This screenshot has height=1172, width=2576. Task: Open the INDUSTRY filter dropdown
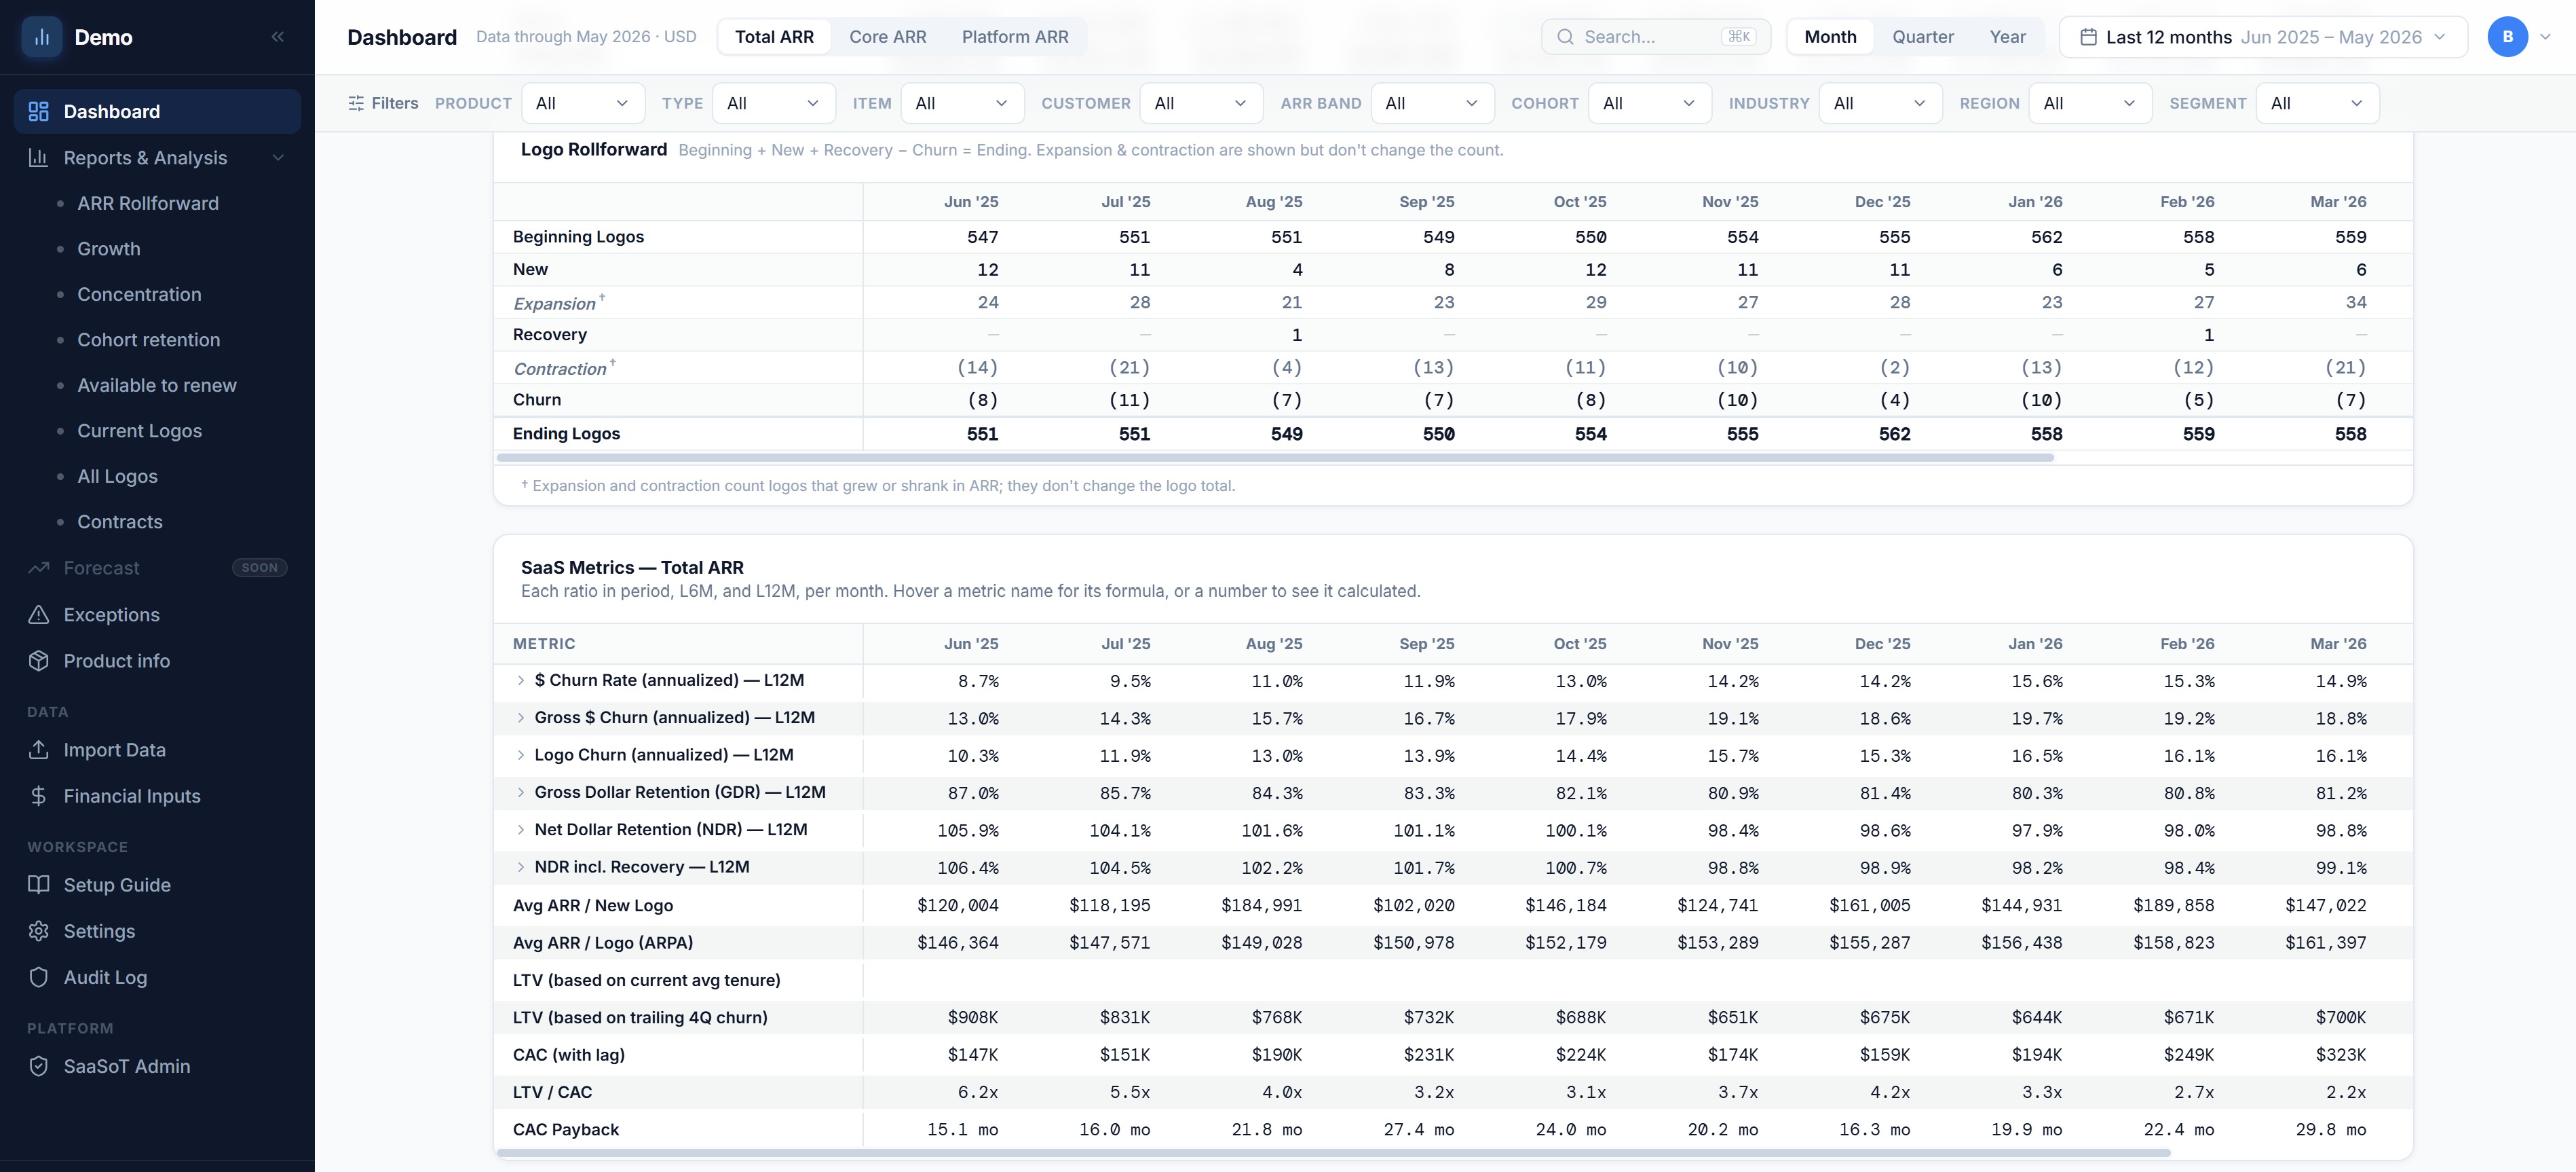pos(1881,103)
